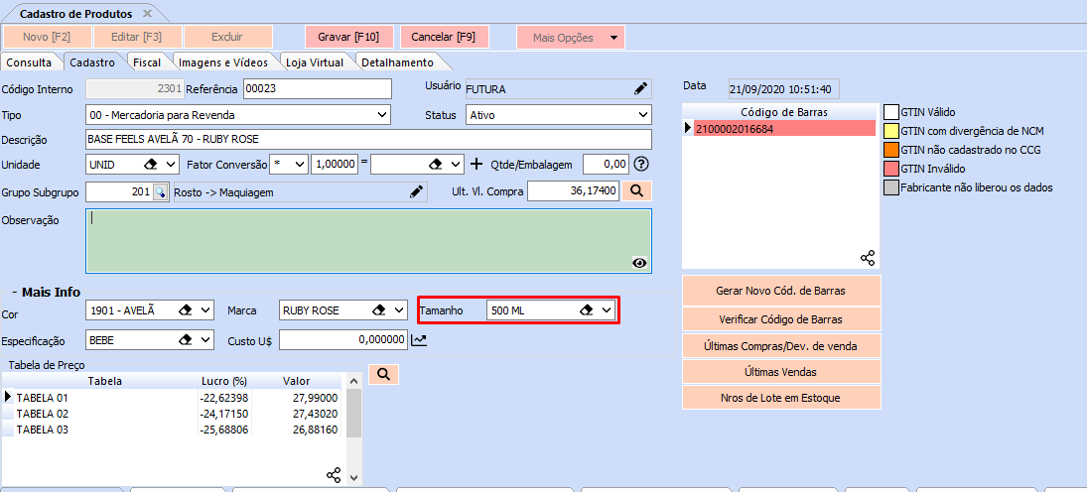Click into the Descrição text field
Image resolution: width=1087 pixels, height=492 pixels.
tap(368, 139)
